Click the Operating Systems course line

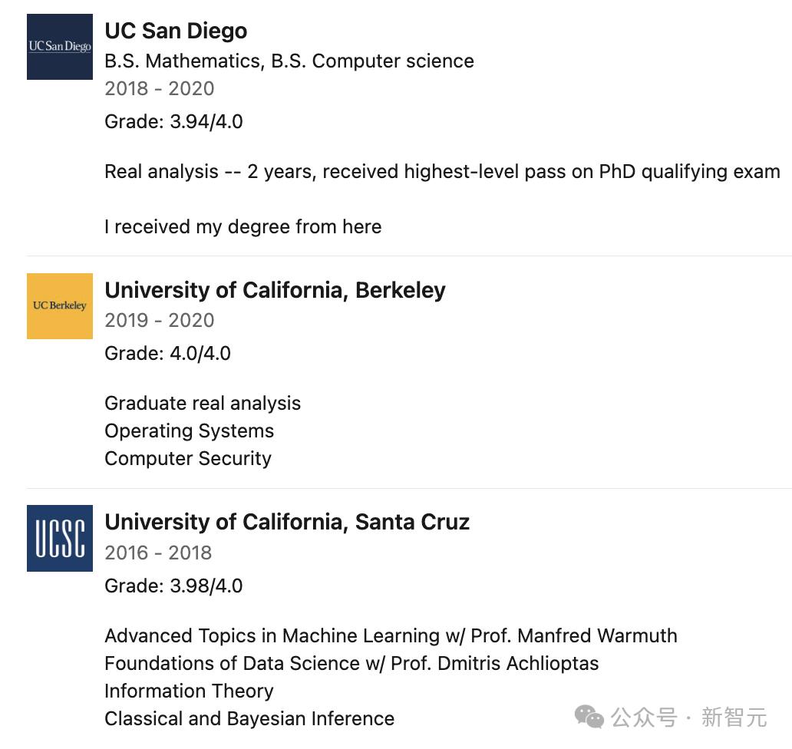click(x=189, y=431)
